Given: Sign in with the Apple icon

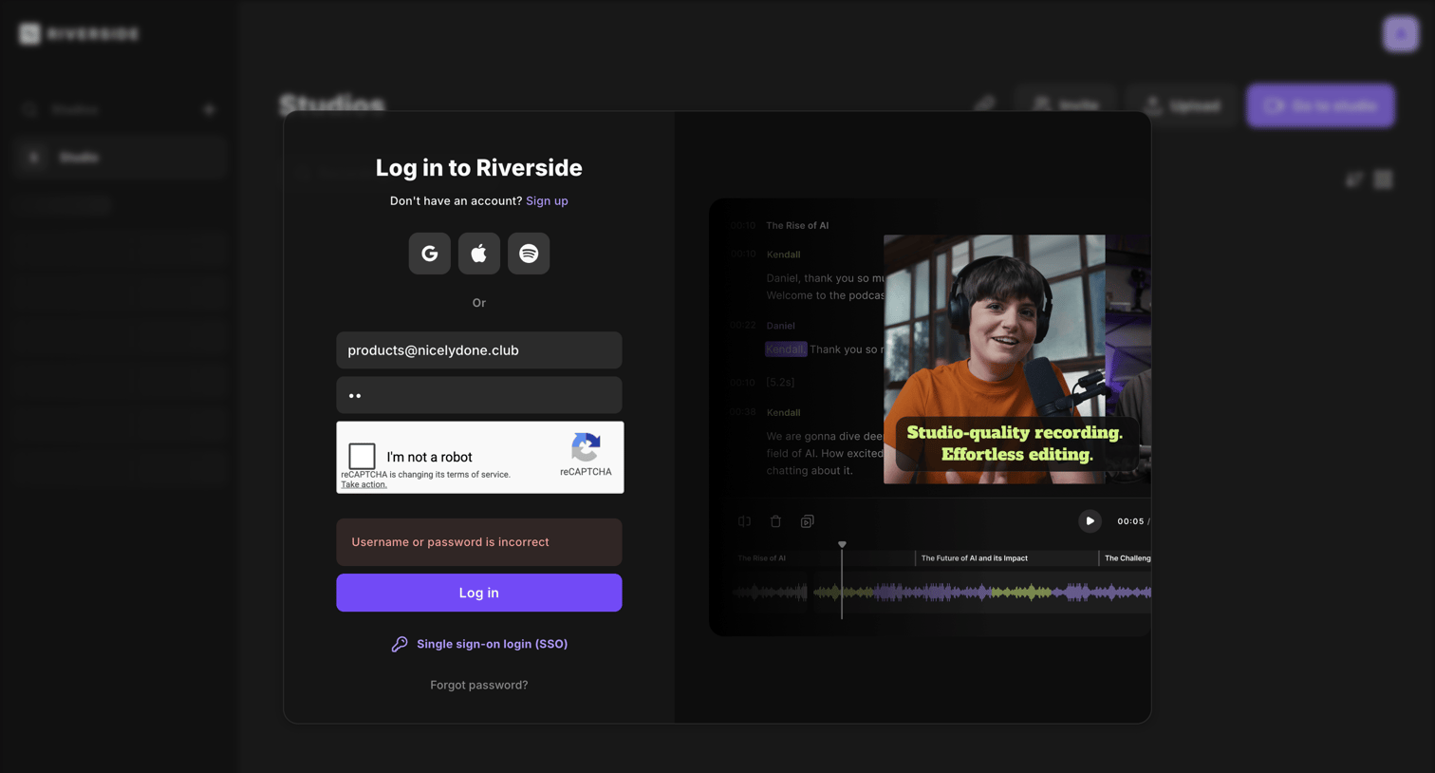Looking at the screenshot, I should coord(479,254).
